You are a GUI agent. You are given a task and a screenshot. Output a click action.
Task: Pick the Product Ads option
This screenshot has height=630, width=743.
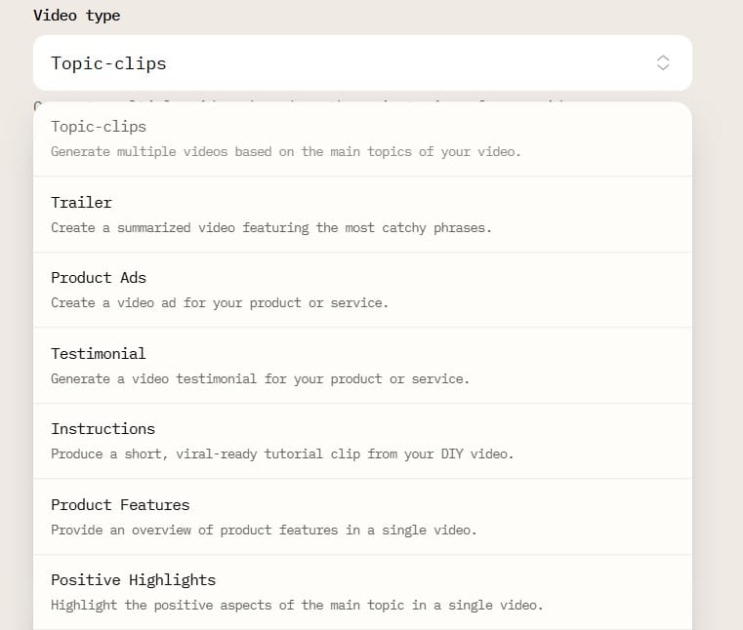tap(362, 290)
